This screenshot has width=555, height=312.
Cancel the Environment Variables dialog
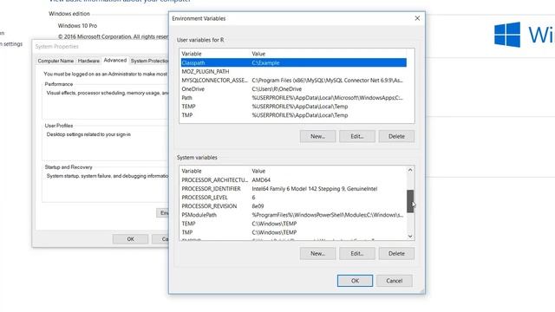[395, 281]
